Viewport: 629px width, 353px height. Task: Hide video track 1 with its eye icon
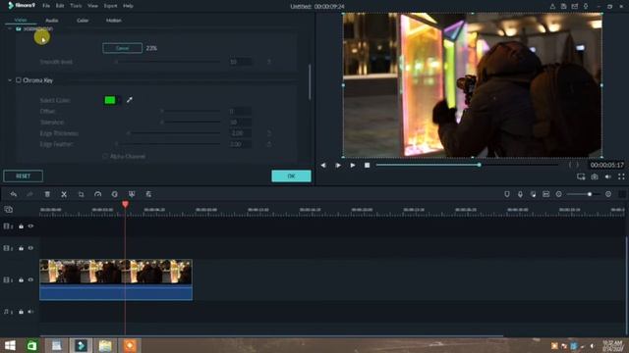click(x=30, y=279)
